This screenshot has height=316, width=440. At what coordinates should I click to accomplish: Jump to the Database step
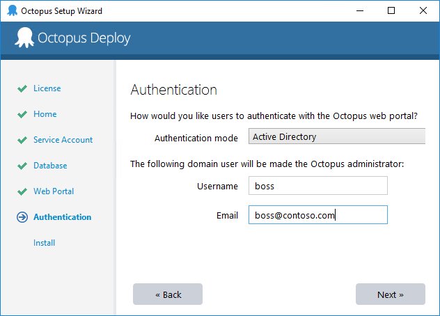click(50, 166)
